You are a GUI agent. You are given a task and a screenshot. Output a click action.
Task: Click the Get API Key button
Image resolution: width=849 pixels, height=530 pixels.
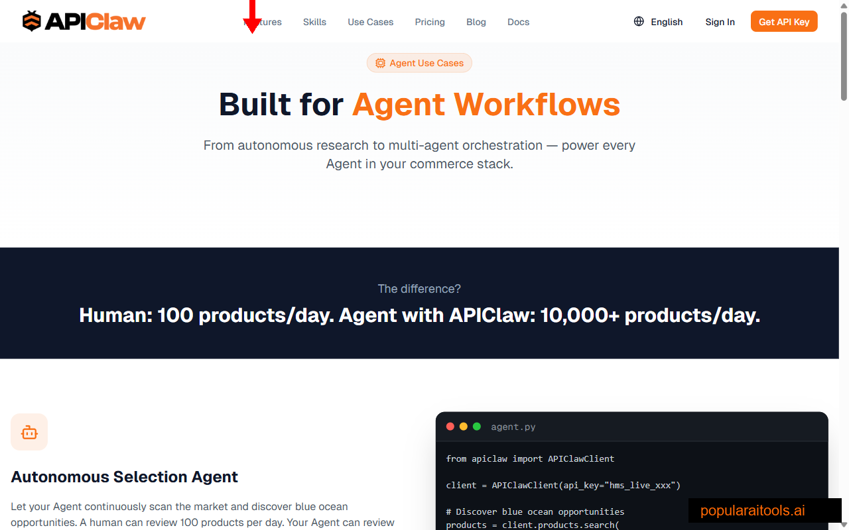point(784,21)
